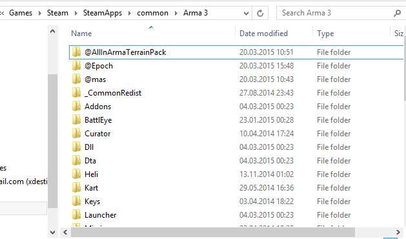Show hidden breadcrumb path chevrons
The height and width of the screenshot is (239, 406).
pos(2,13)
